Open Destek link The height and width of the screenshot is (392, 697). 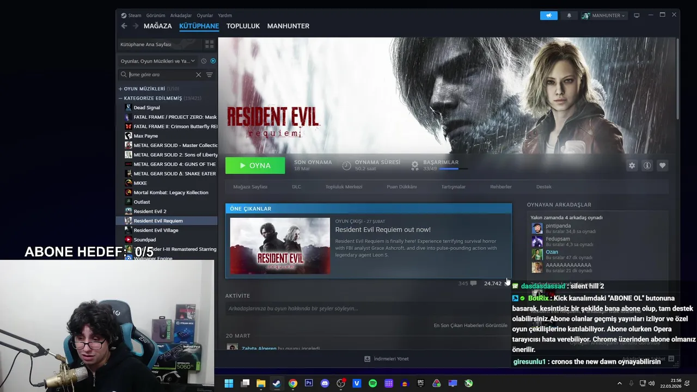coord(543,187)
